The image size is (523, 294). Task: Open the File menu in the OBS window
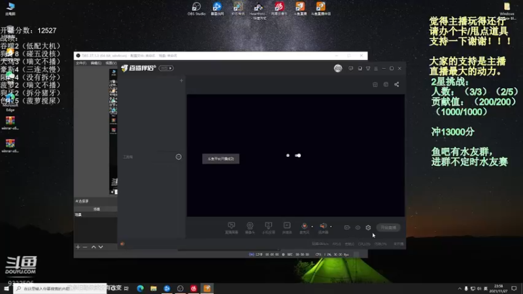(x=81, y=63)
